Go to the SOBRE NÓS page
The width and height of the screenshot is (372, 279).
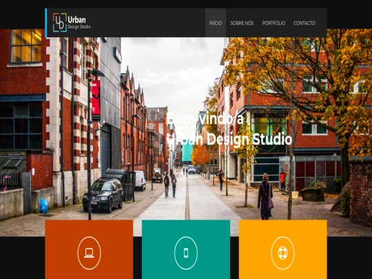coord(242,23)
